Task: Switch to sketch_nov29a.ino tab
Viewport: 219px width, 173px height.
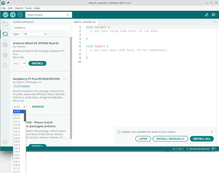Action: click(x=85, y=22)
